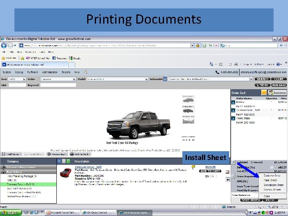Screen dimensions: 288x216
Task: Remove Bedliner from the order cart
Action: pos(233,102)
